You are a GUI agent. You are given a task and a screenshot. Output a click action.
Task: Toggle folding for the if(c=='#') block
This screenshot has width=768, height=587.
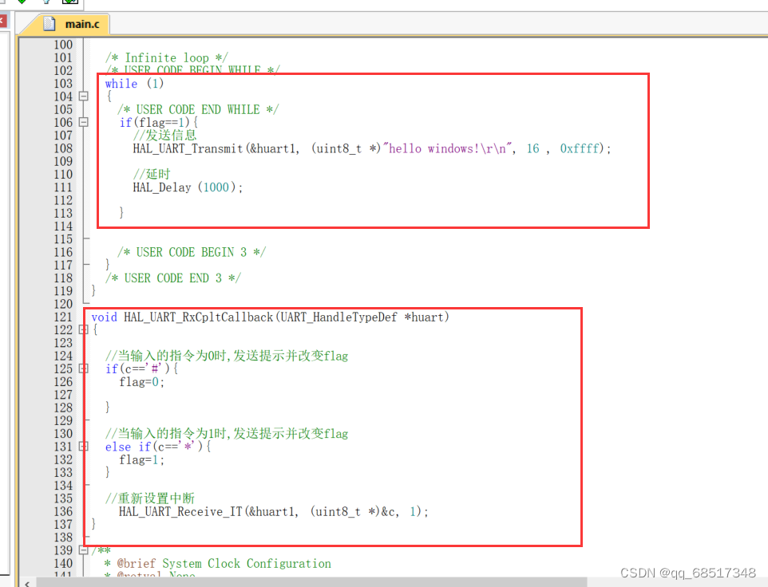tap(83, 368)
